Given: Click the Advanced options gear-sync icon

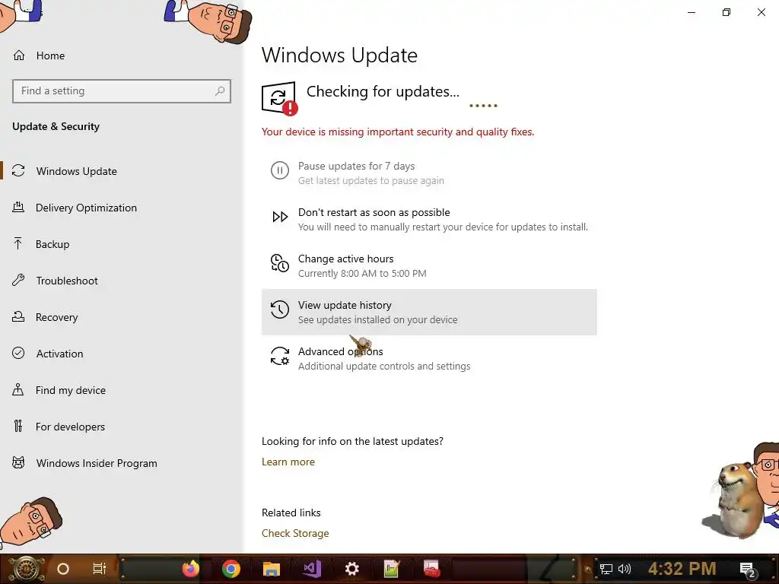Looking at the screenshot, I should (x=280, y=356).
